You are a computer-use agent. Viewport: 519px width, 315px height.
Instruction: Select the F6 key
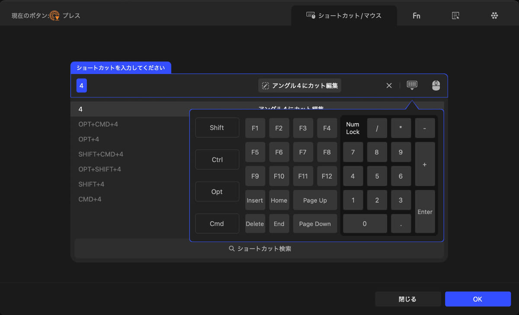(279, 152)
